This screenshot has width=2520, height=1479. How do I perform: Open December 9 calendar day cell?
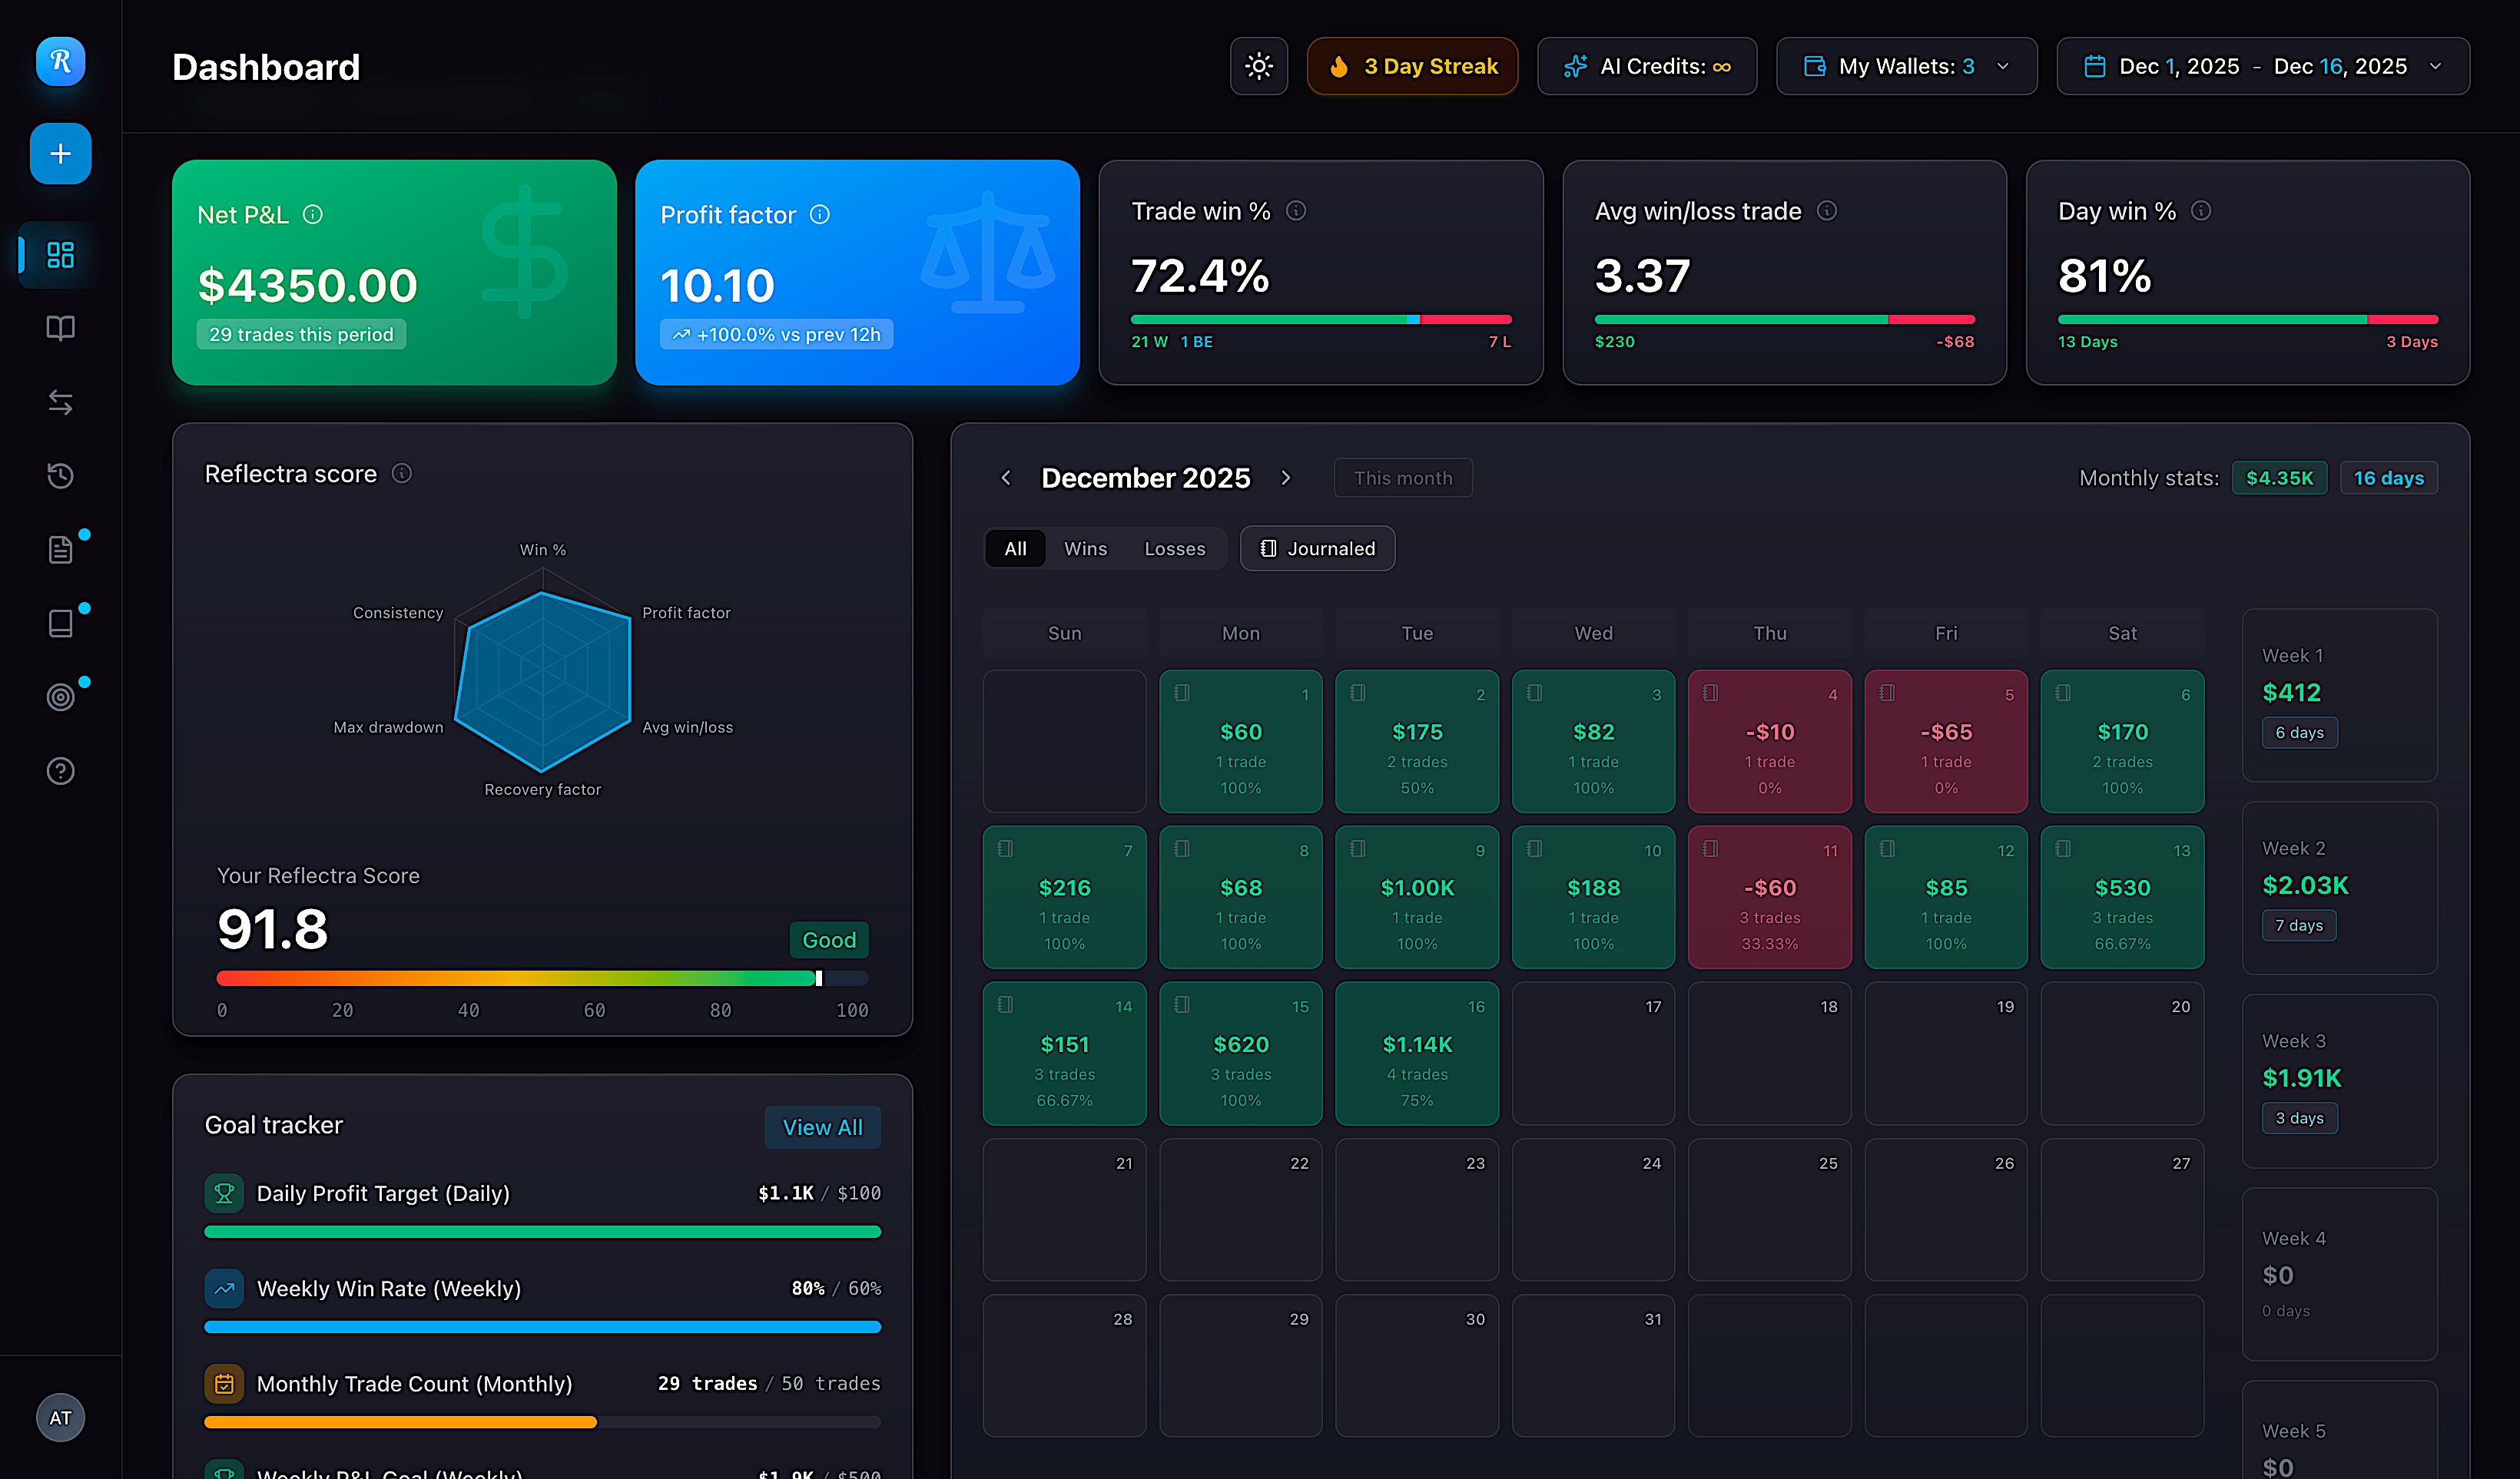tap(1416, 896)
